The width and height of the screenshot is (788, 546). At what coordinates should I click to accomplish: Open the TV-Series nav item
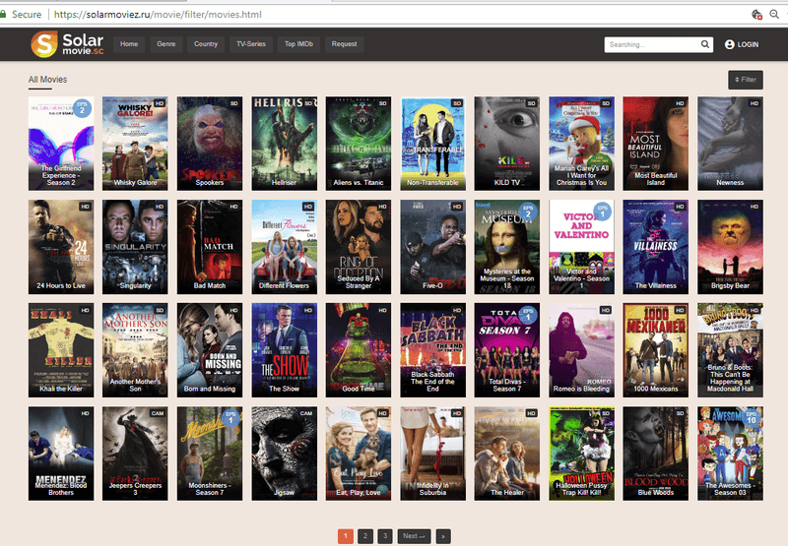(x=250, y=44)
